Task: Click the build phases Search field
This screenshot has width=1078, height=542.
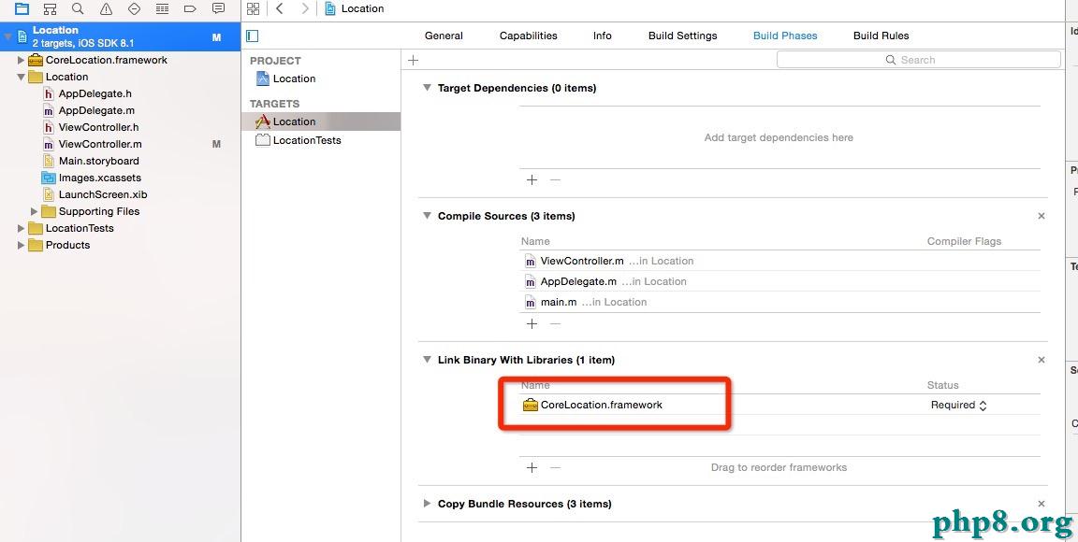Action: click(x=918, y=60)
